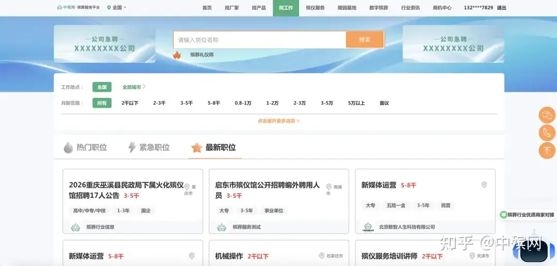The width and height of the screenshot is (557, 266).
Task: Select the 2-3千 salary filter
Action: [x=159, y=103]
